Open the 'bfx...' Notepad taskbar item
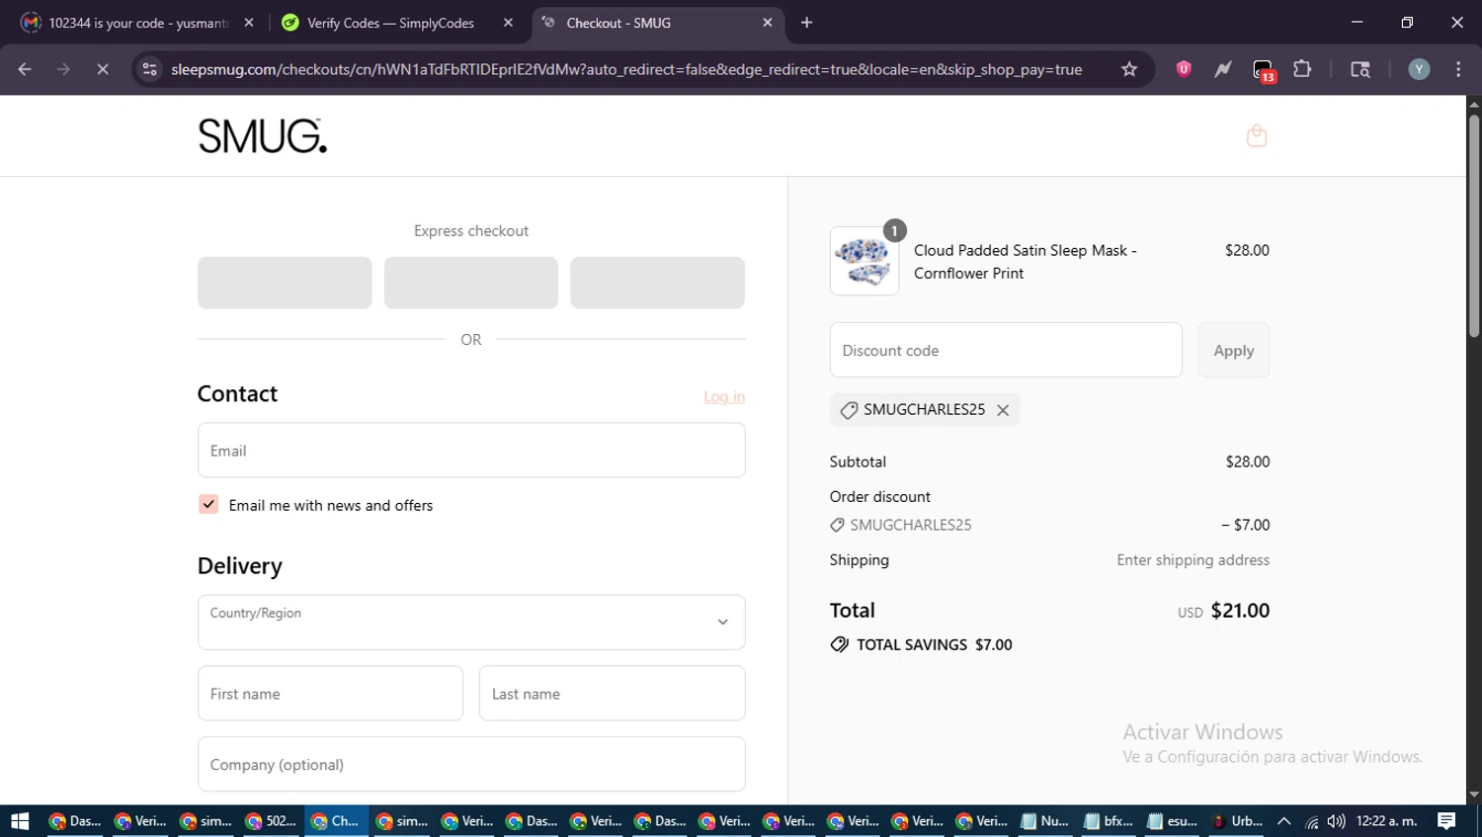 pos(1109,821)
